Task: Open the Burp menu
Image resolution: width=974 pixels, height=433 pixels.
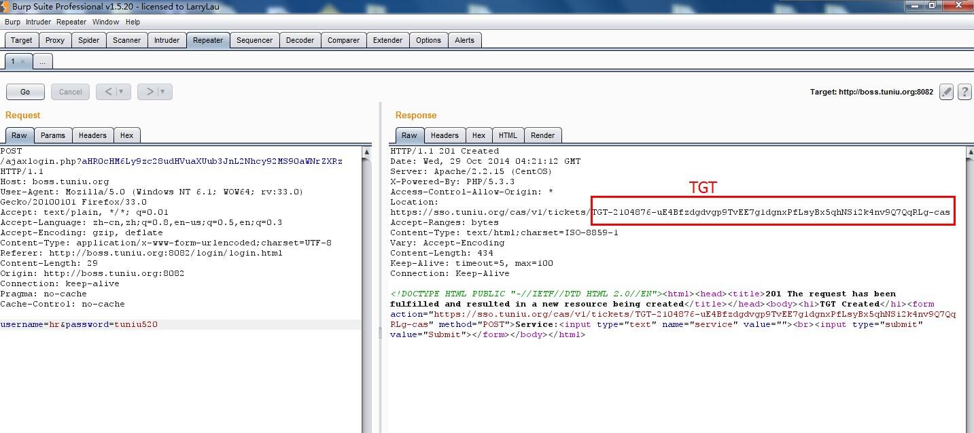Action: [13, 22]
